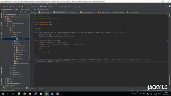The image size is (171, 96).
Task: Collapse the app module arrow
Action: [6, 21]
